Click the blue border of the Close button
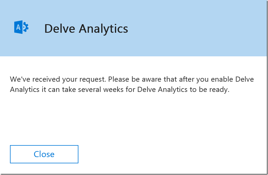 click(x=44, y=145)
